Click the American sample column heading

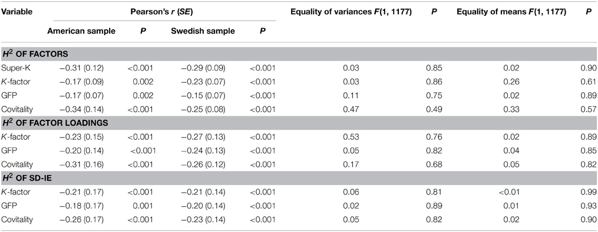[81, 32]
